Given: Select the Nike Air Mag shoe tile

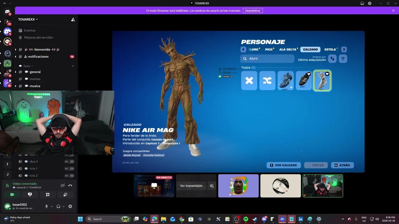Looking at the screenshot, I should tap(322, 81).
